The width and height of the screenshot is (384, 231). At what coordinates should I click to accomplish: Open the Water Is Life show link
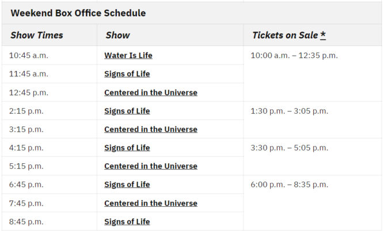click(x=128, y=56)
